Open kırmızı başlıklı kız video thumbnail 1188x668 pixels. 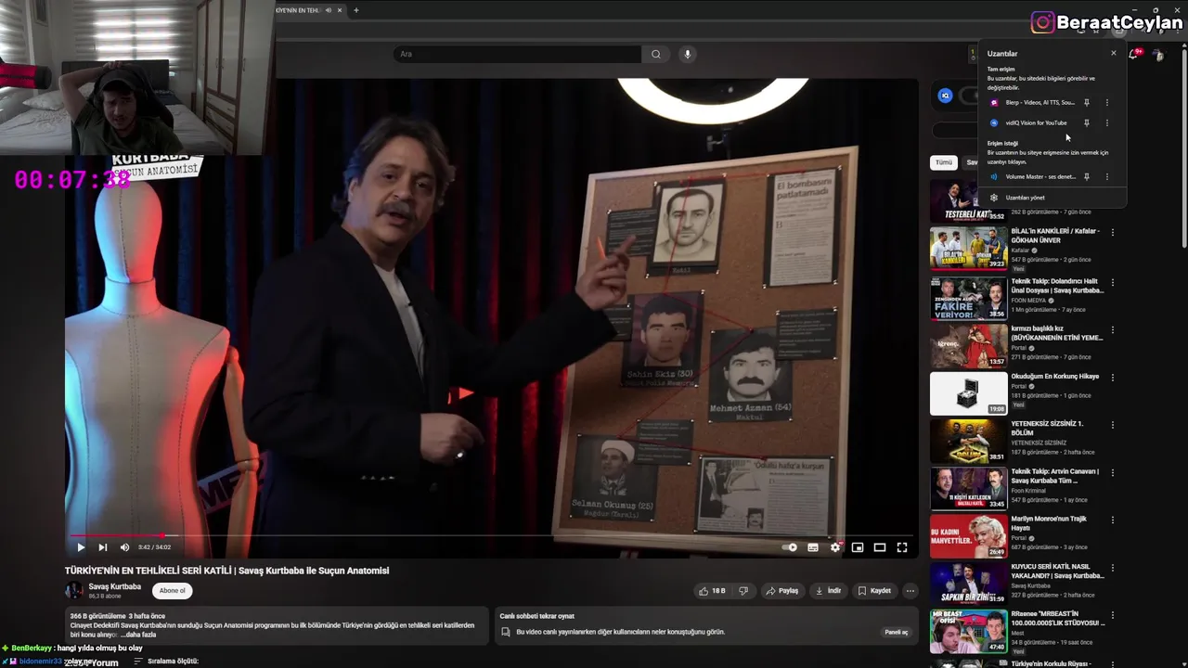click(x=968, y=345)
